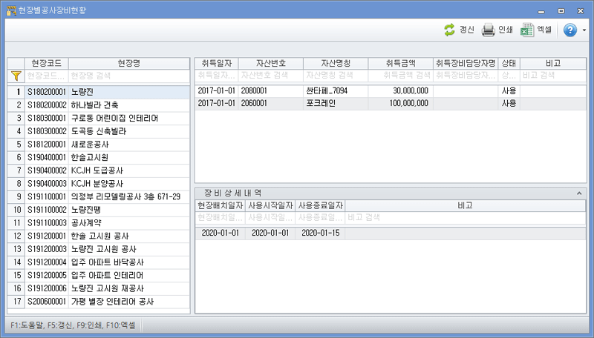Click the 100,000,000 amount cell
The image size is (594, 338).
(401, 103)
